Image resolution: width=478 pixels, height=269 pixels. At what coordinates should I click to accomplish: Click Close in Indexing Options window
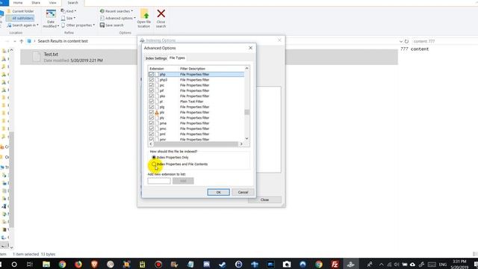(264, 200)
